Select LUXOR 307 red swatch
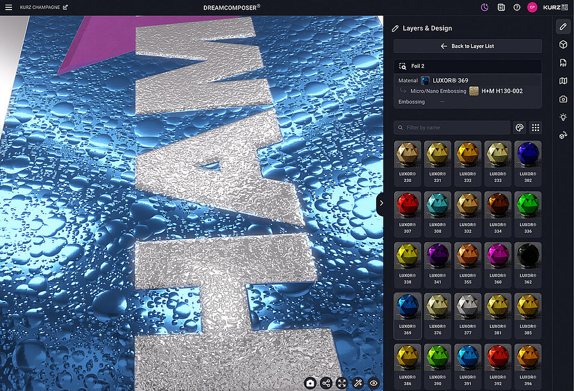 coord(408,214)
